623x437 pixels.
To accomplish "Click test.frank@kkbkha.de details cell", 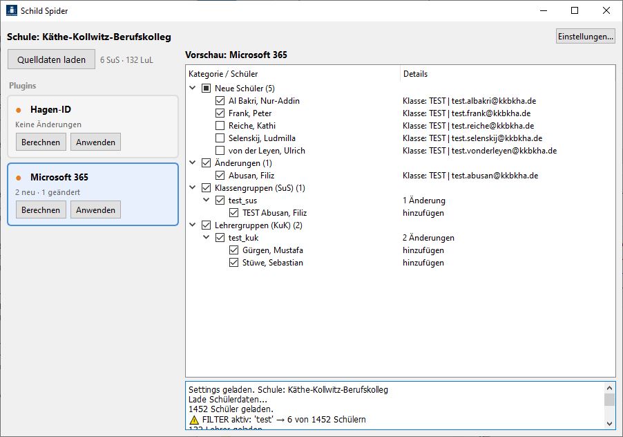I will [466, 113].
